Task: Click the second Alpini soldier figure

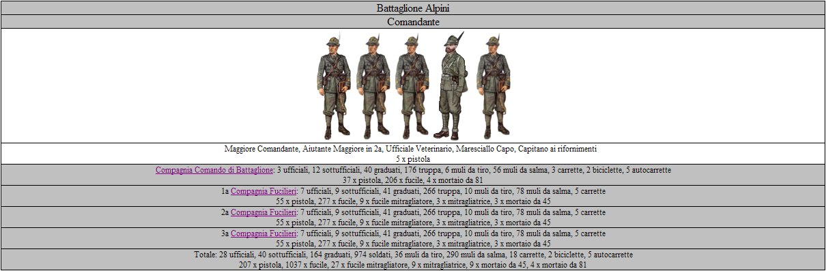Action: (x=373, y=87)
